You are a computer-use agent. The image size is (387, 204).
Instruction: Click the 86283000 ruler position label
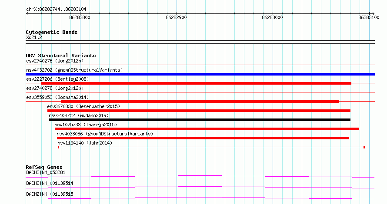[x=273, y=17]
